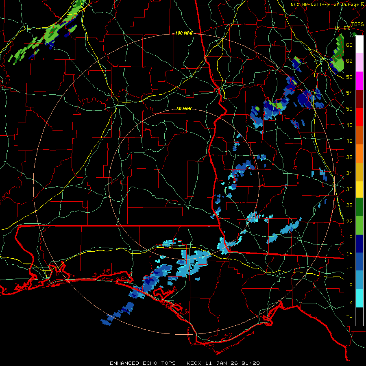This screenshot has width=366, height=366.
Task: Click the "18" legend value
Action: (349, 237)
